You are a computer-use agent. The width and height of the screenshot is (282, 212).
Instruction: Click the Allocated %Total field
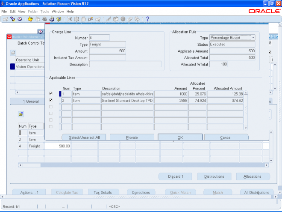pos(218,64)
